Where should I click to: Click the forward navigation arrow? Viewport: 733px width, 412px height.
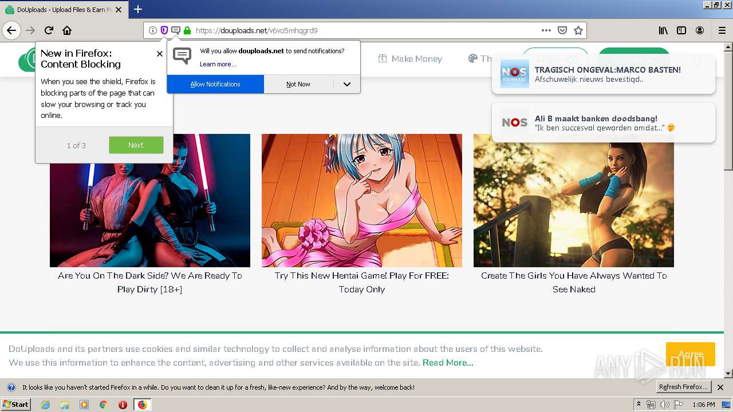[31, 30]
